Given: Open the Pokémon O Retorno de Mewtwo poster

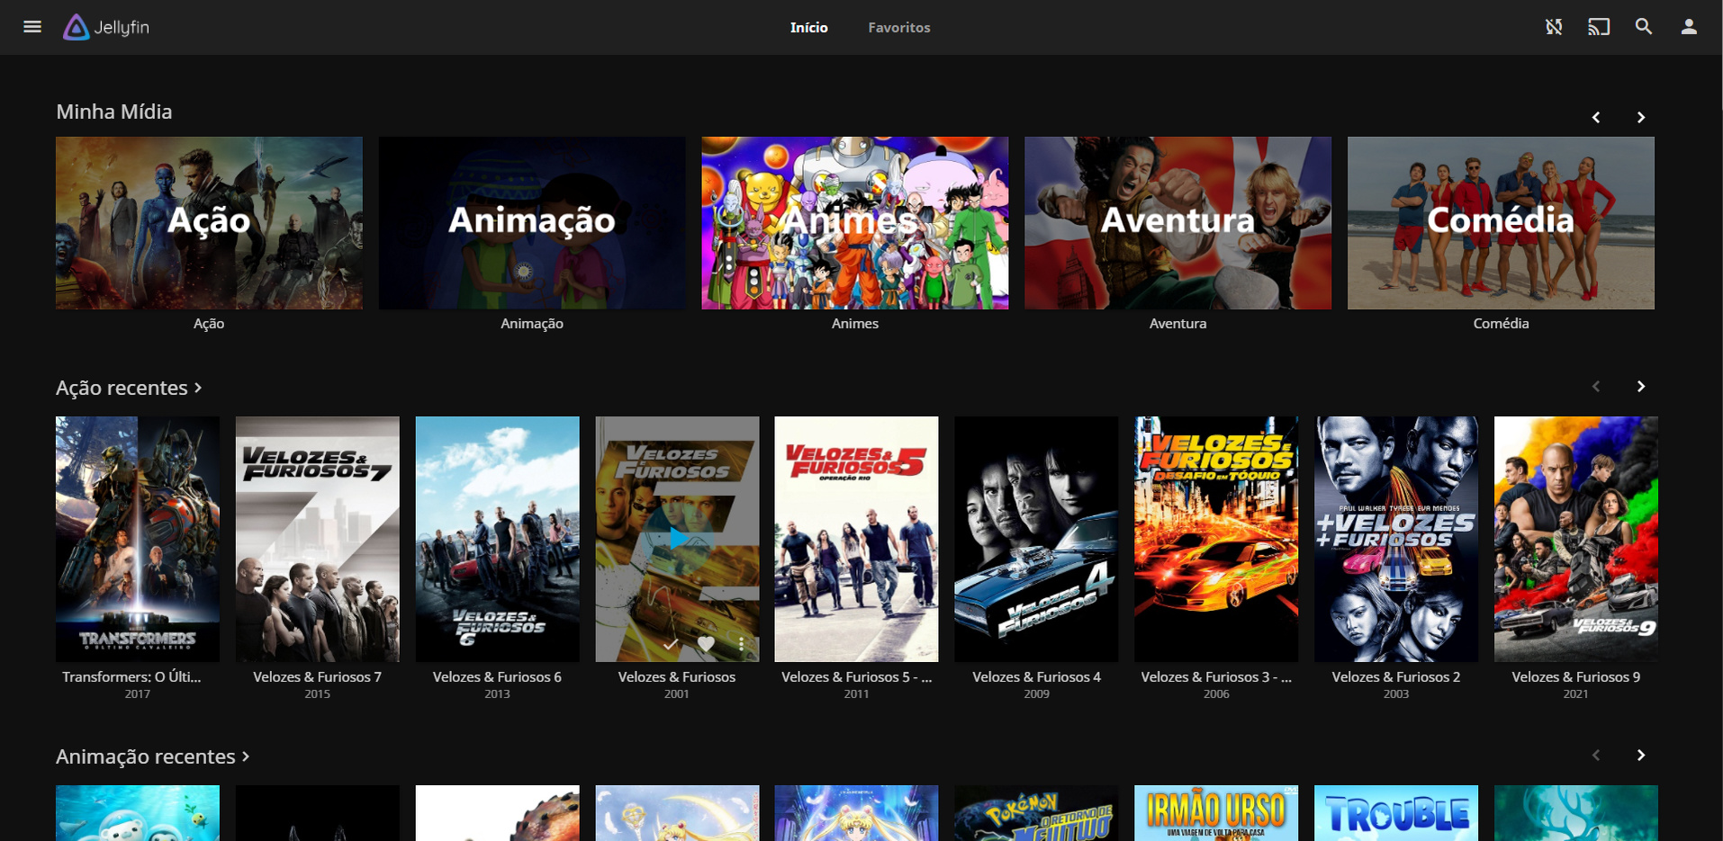Looking at the screenshot, I should point(1037,813).
